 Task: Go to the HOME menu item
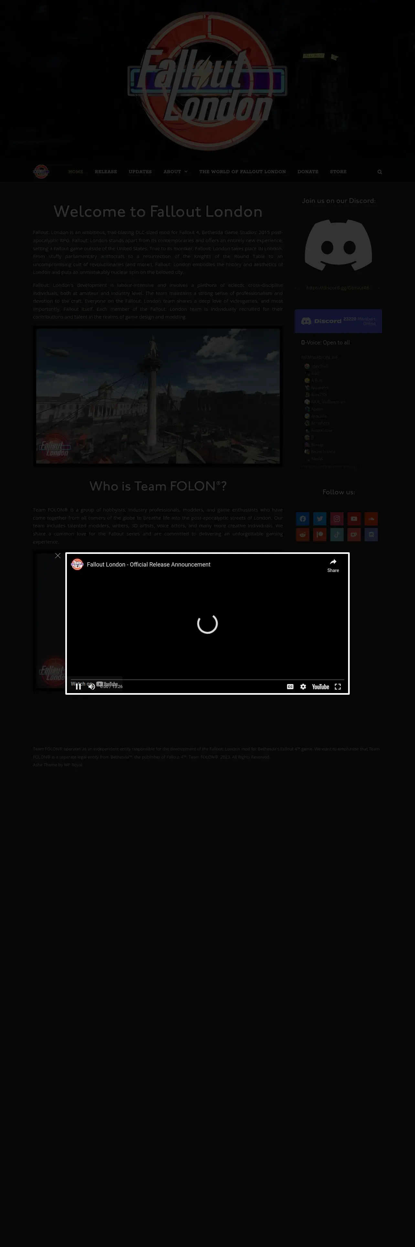click(76, 172)
